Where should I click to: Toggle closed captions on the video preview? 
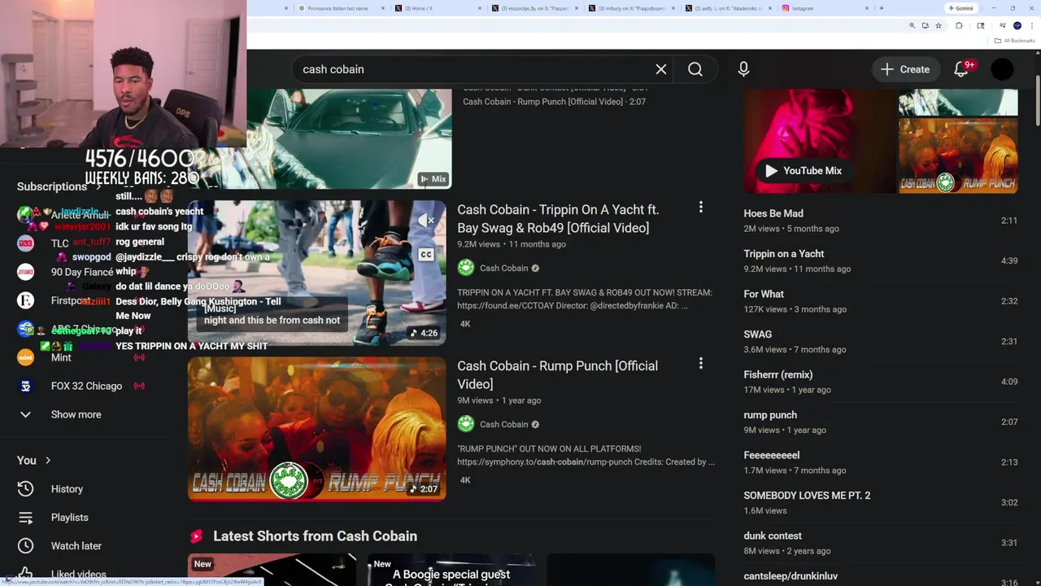[x=425, y=255]
